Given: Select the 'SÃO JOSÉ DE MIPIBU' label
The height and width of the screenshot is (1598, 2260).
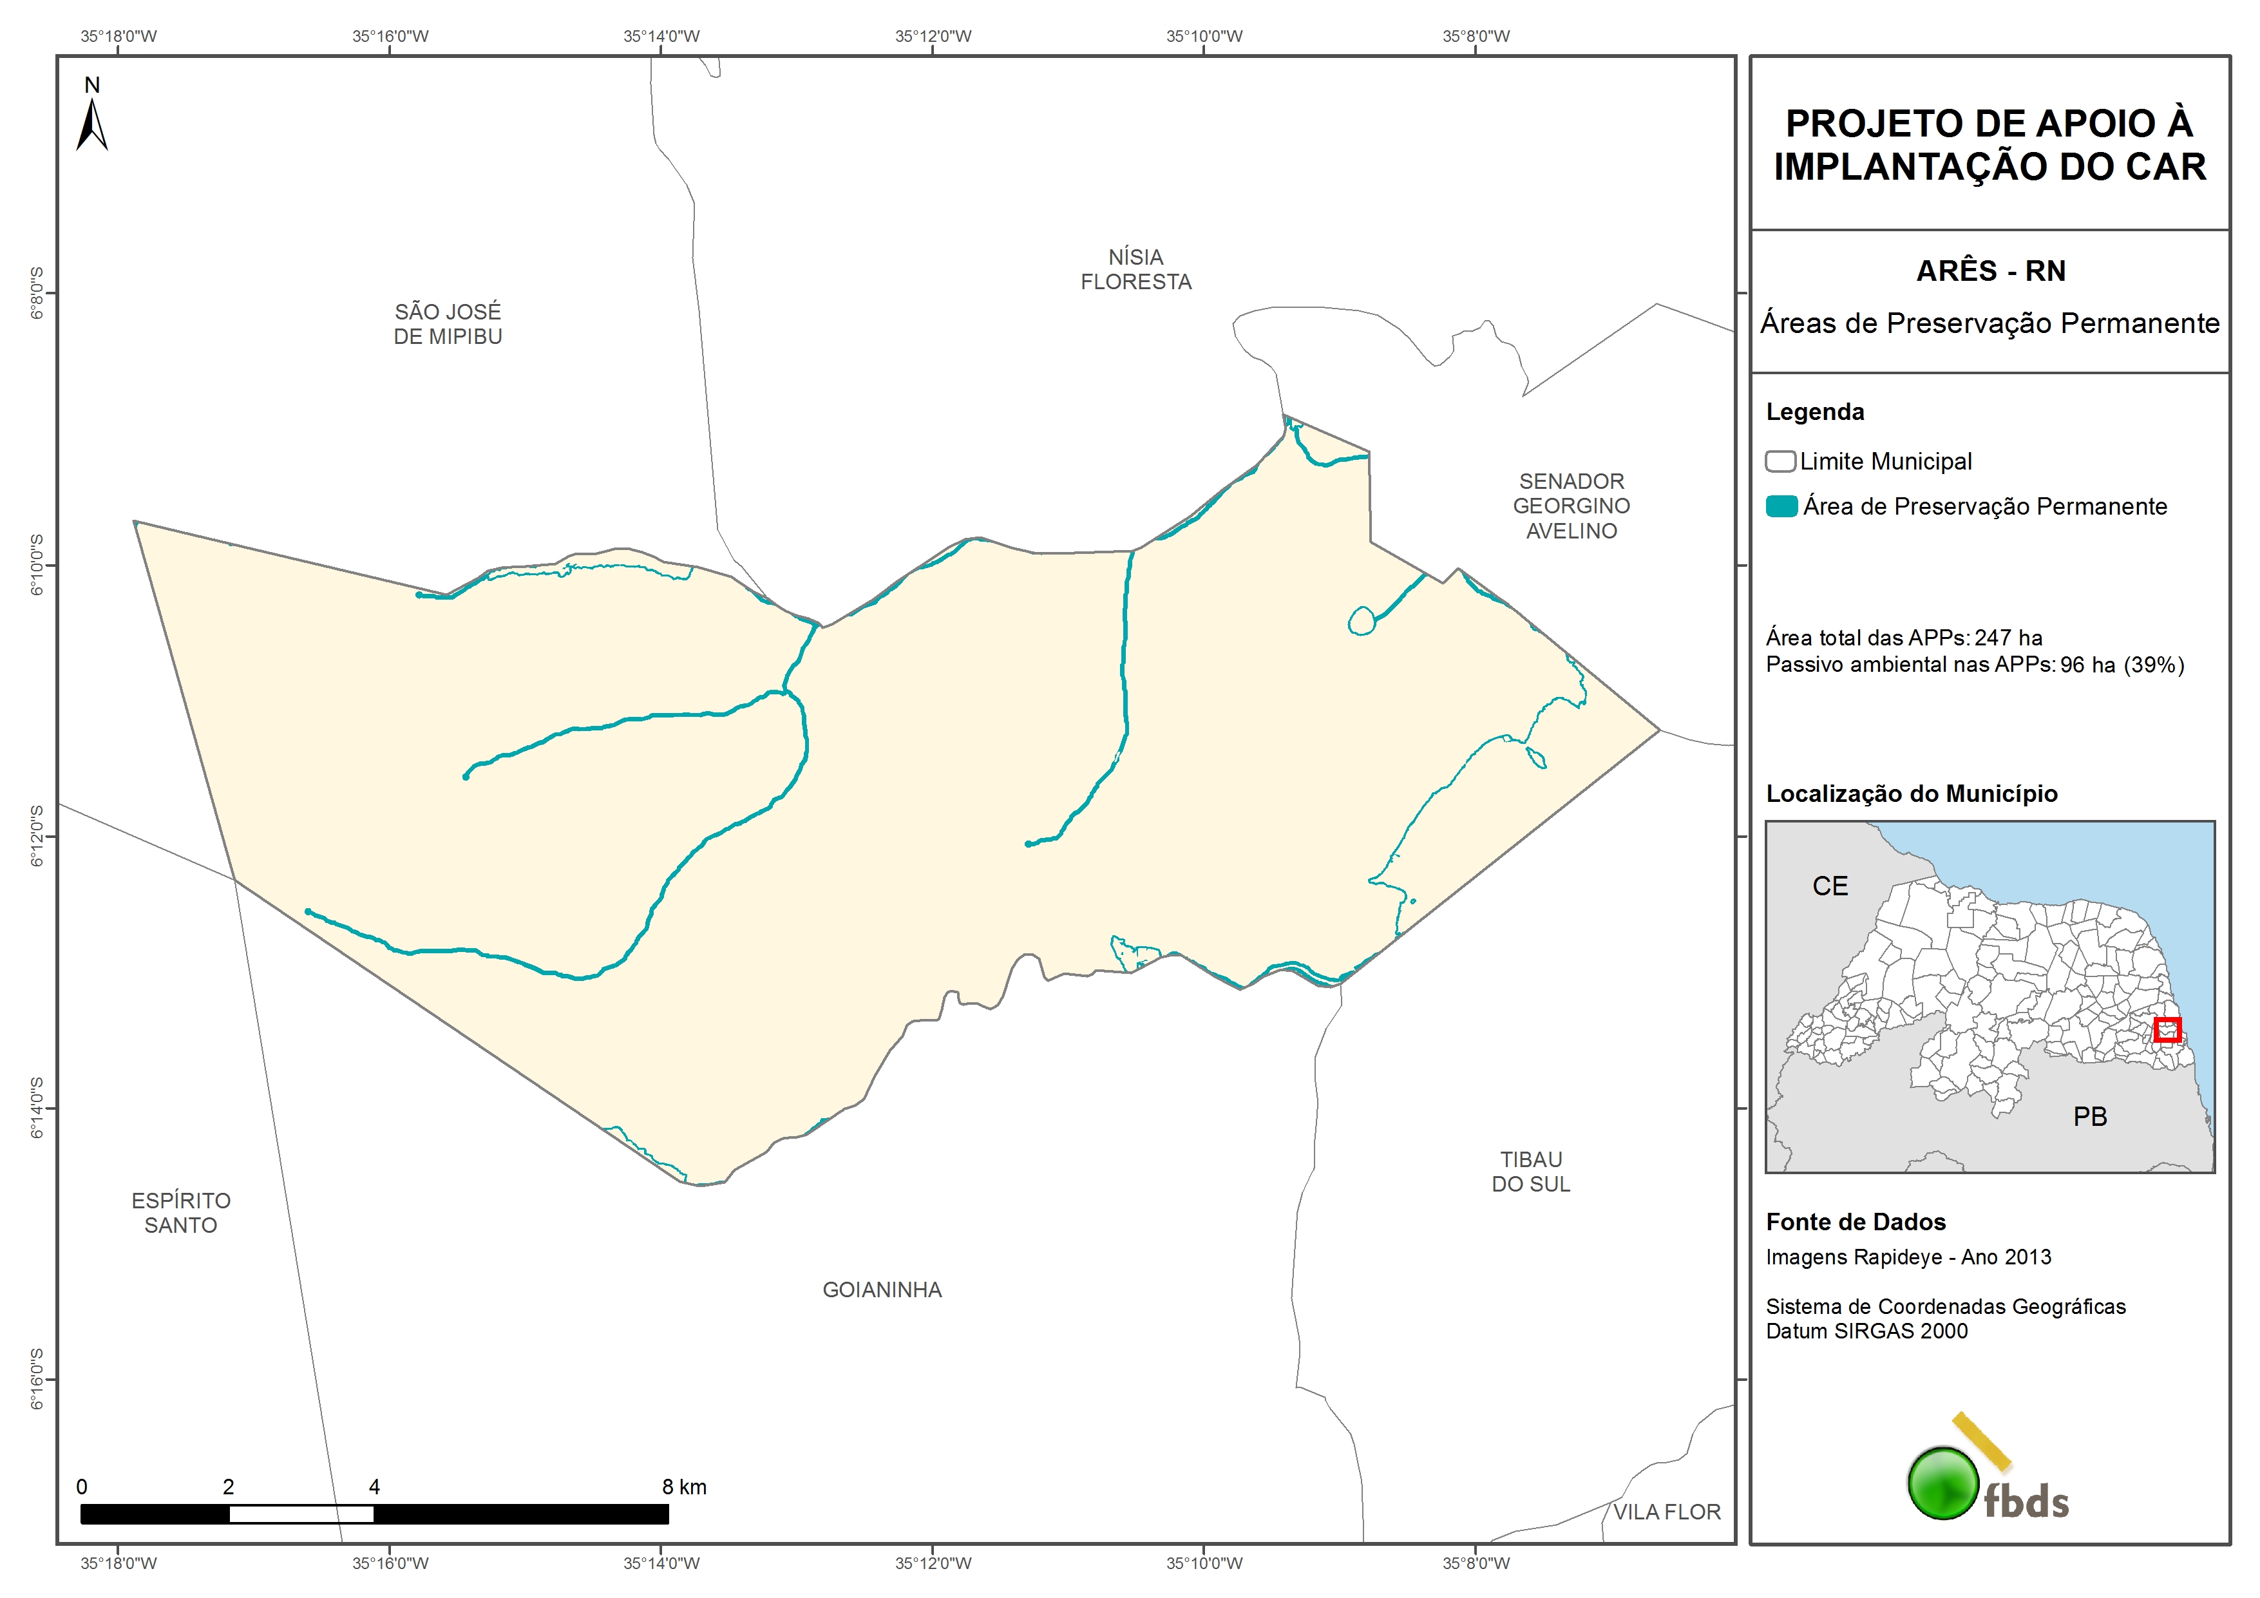Looking at the screenshot, I should point(448,324).
